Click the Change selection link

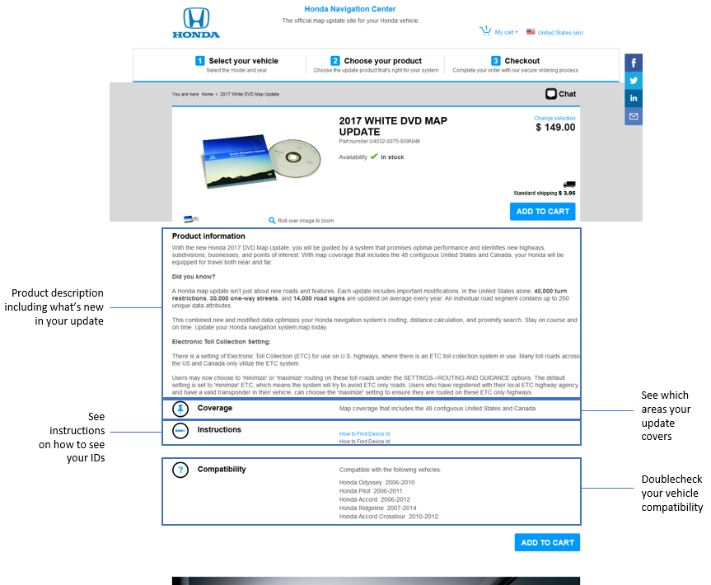click(x=554, y=119)
